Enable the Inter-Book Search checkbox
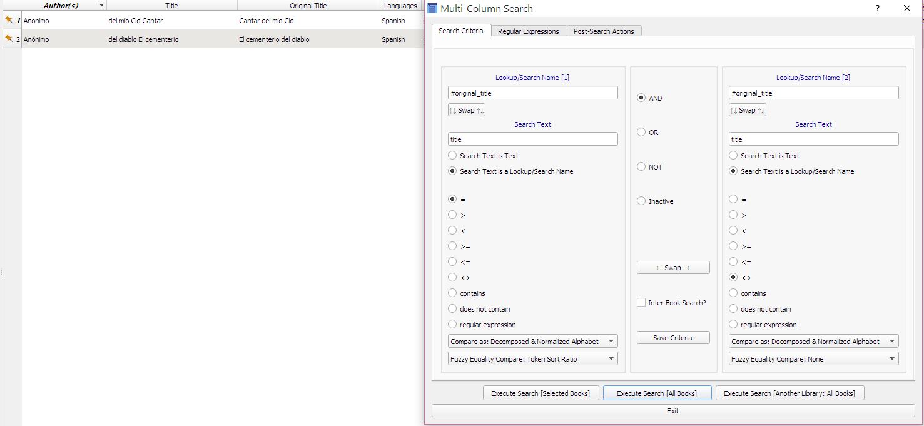This screenshot has width=924, height=426. (x=641, y=303)
